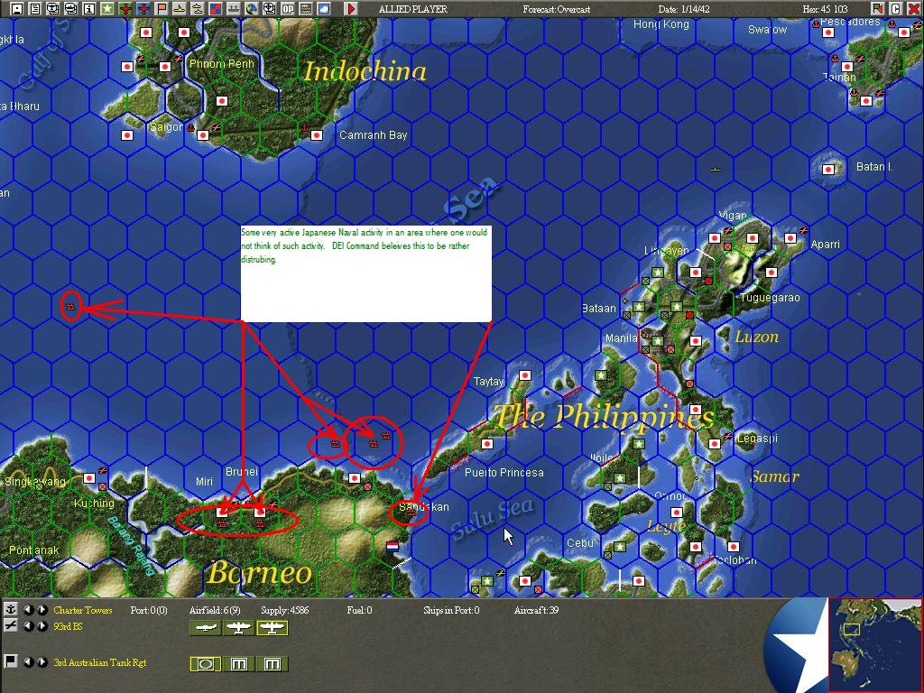
Task: Click the brown striped report toolbar icon
Action: (306, 8)
